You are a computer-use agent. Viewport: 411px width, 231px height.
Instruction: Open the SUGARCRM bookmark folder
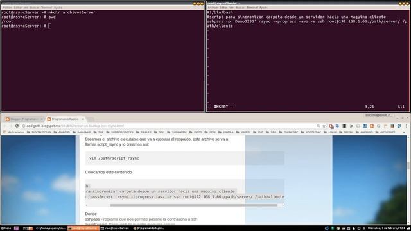pos(177,132)
